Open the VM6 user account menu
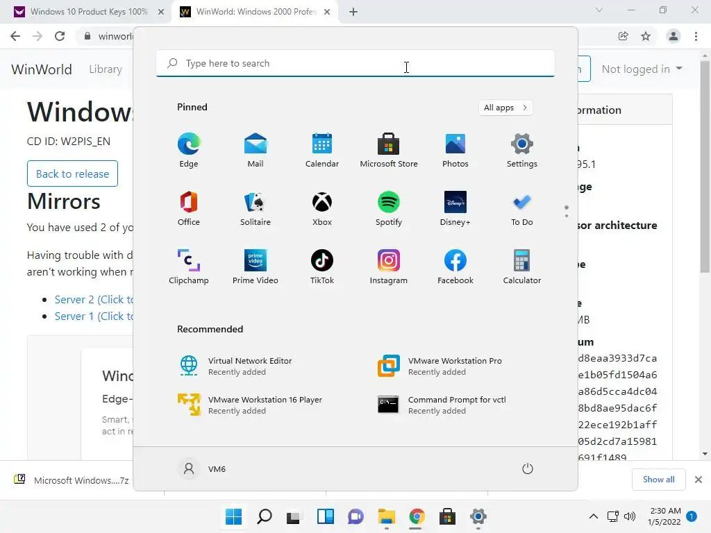Image resolution: width=711 pixels, height=533 pixels. [x=202, y=468]
